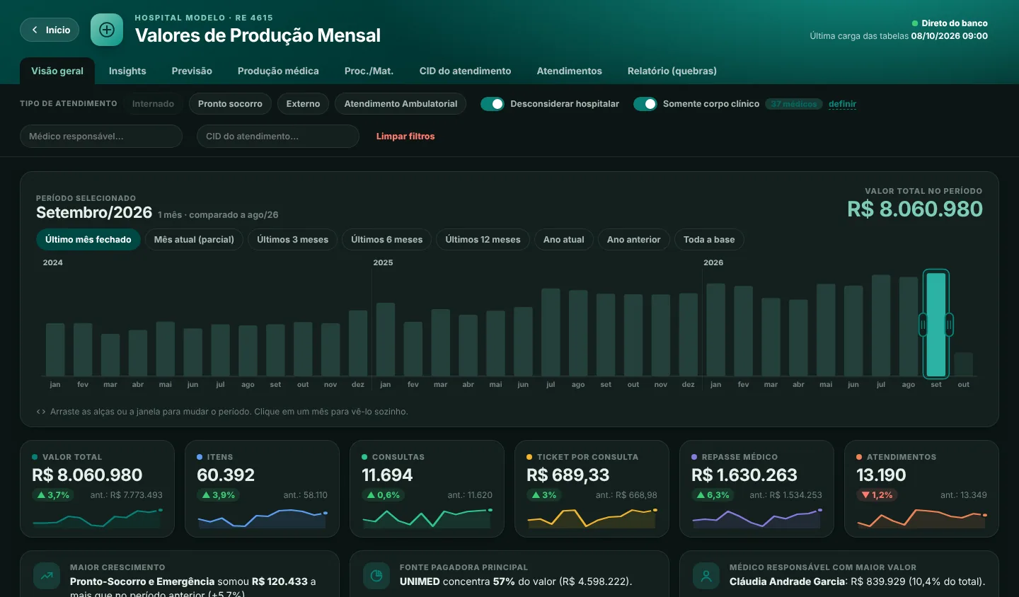Click the jan 2024 chart bar
The image size is (1019, 597).
point(55,349)
